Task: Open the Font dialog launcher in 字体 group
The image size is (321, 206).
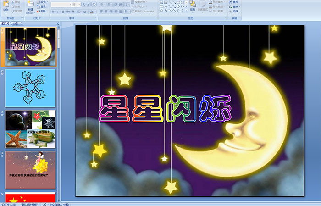Action: [95, 18]
